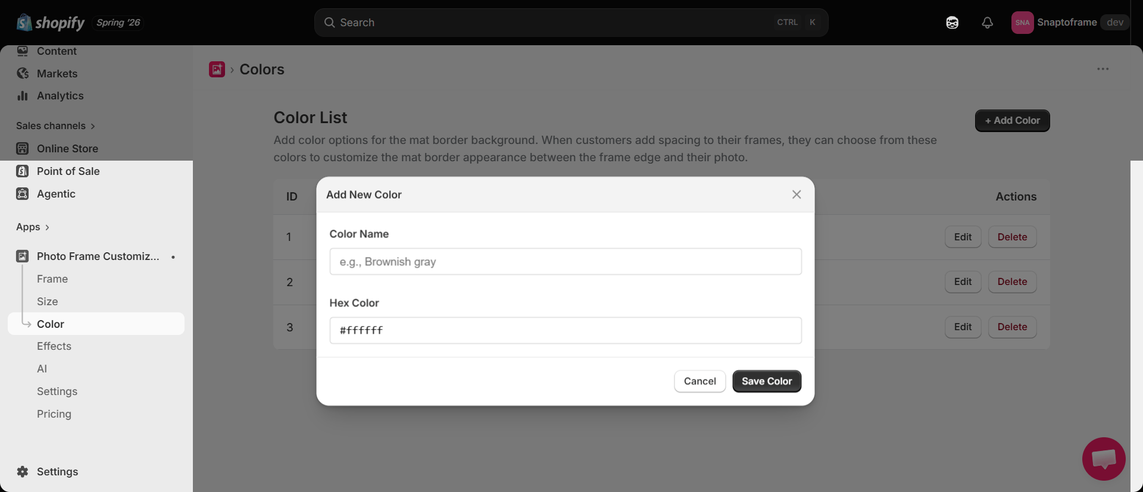Open the three-dot page menu
Screen dimensions: 1143x492
1103,69
